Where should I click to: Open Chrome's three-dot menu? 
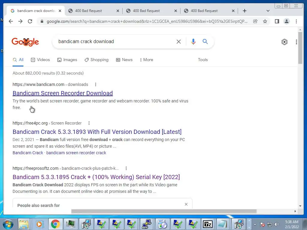pyautogui.click(x=296, y=21)
